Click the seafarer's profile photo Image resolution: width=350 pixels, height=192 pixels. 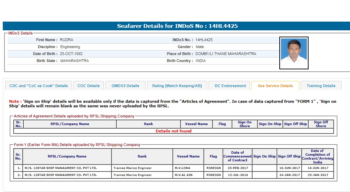(x=294, y=53)
